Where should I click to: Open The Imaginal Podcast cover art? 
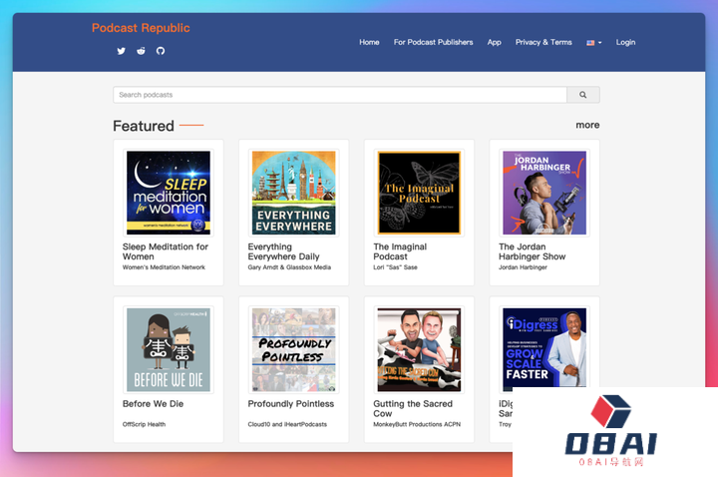point(419,193)
